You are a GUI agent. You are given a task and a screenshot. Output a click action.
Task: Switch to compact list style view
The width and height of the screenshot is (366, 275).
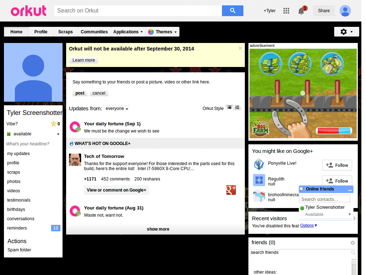pos(237,107)
